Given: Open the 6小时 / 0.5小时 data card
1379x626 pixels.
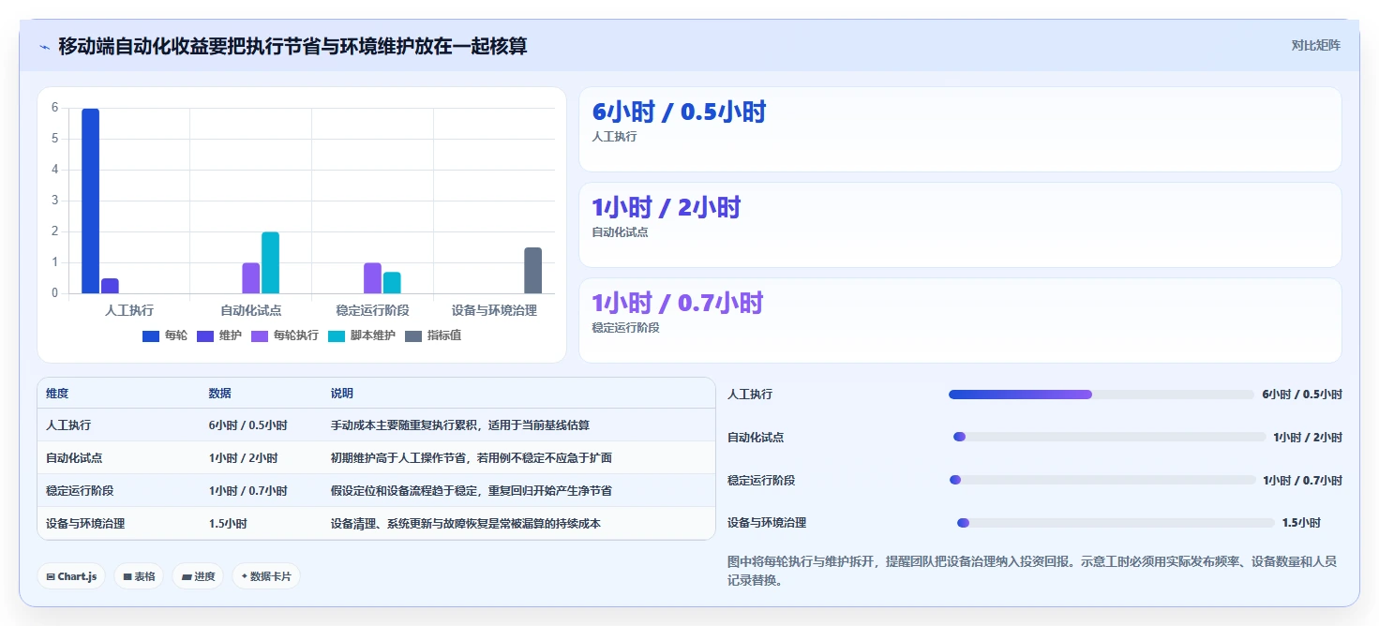Looking at the screenshot, I should tap(960, 129).
